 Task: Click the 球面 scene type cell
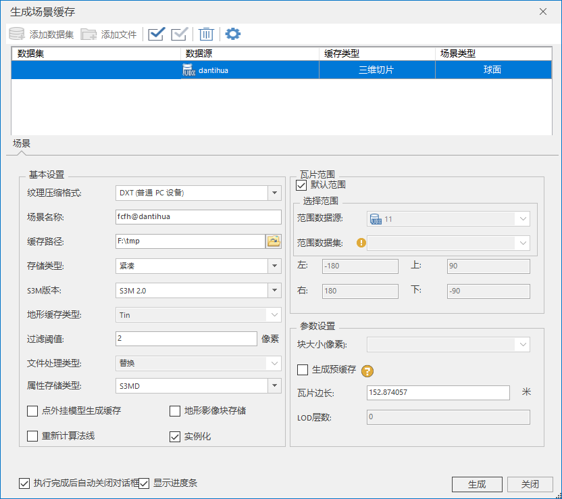point(494,70)
